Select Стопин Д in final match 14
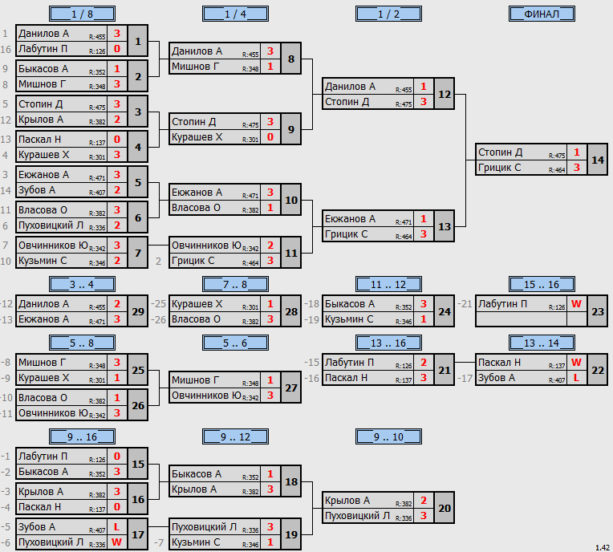The width and height of the screenshot is (613, 552). point(500,152)
